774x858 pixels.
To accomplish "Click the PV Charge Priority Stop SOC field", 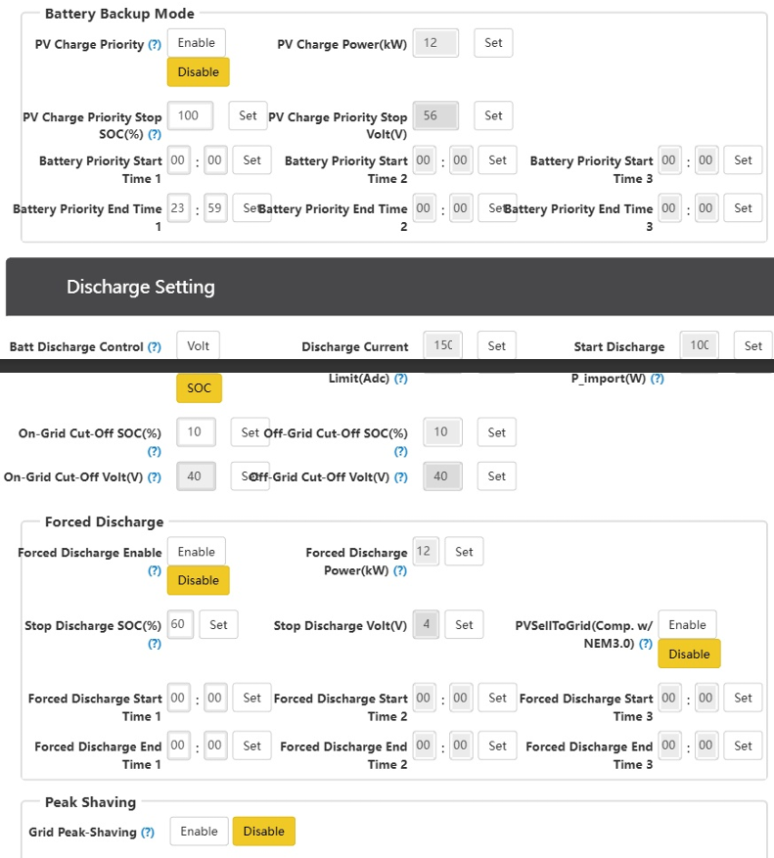I will pos(191,115).
